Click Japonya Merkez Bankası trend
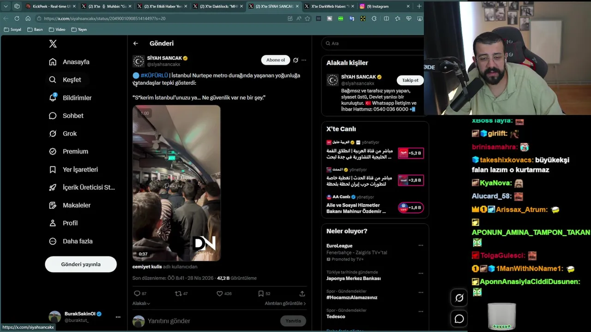The height and width of the screenshot is (332, 591). point(354,279)
